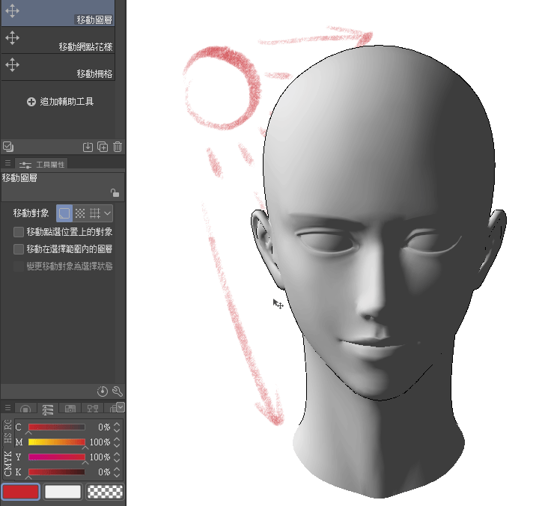This screenshot has width=539, height=506.
Task: Click the K black color slider
Action: [x=57, y=472]
